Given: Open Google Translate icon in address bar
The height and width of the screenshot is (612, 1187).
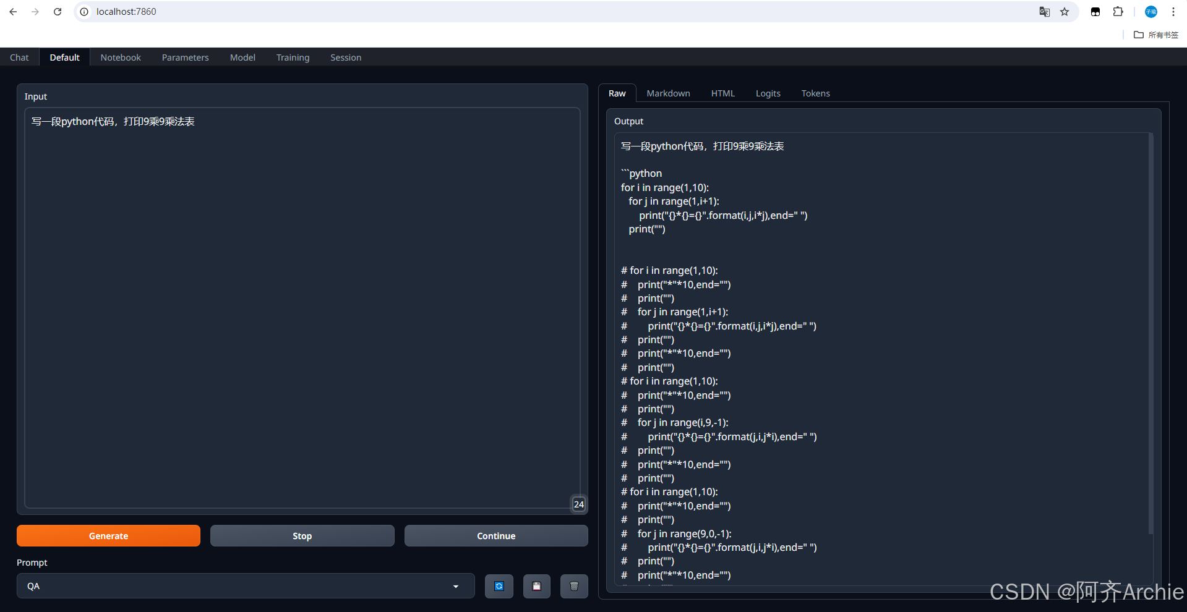Looking at the screenshot, I should (1044, 12).
